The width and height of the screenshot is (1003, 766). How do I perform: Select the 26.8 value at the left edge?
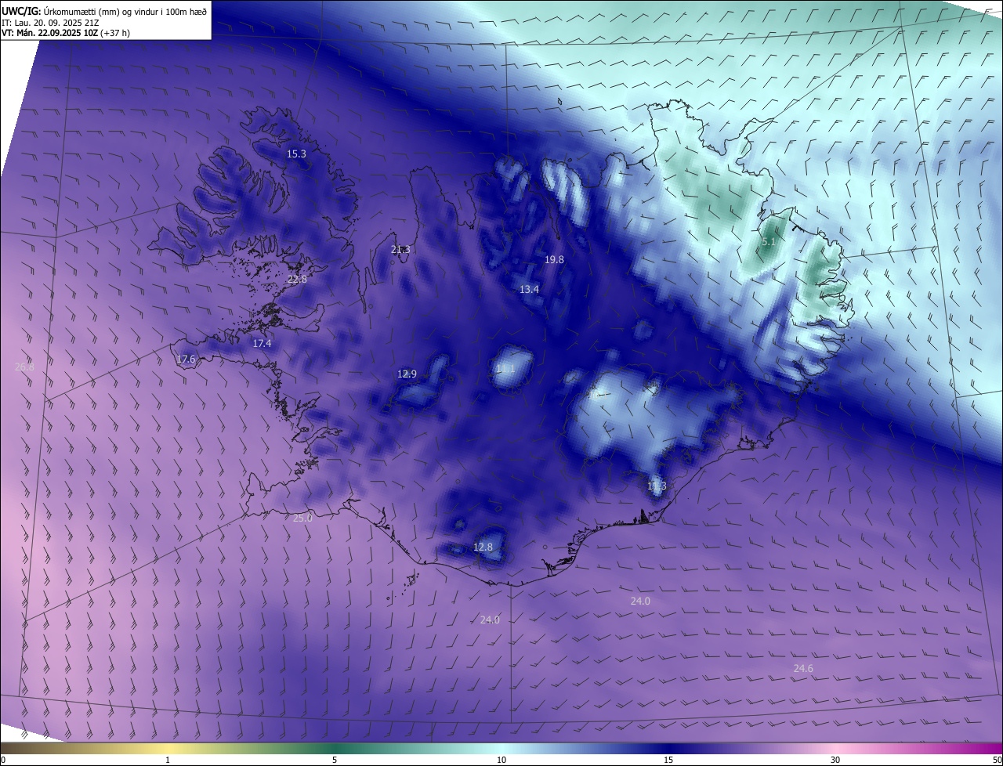pyautogui.click(x=24, y=367)
